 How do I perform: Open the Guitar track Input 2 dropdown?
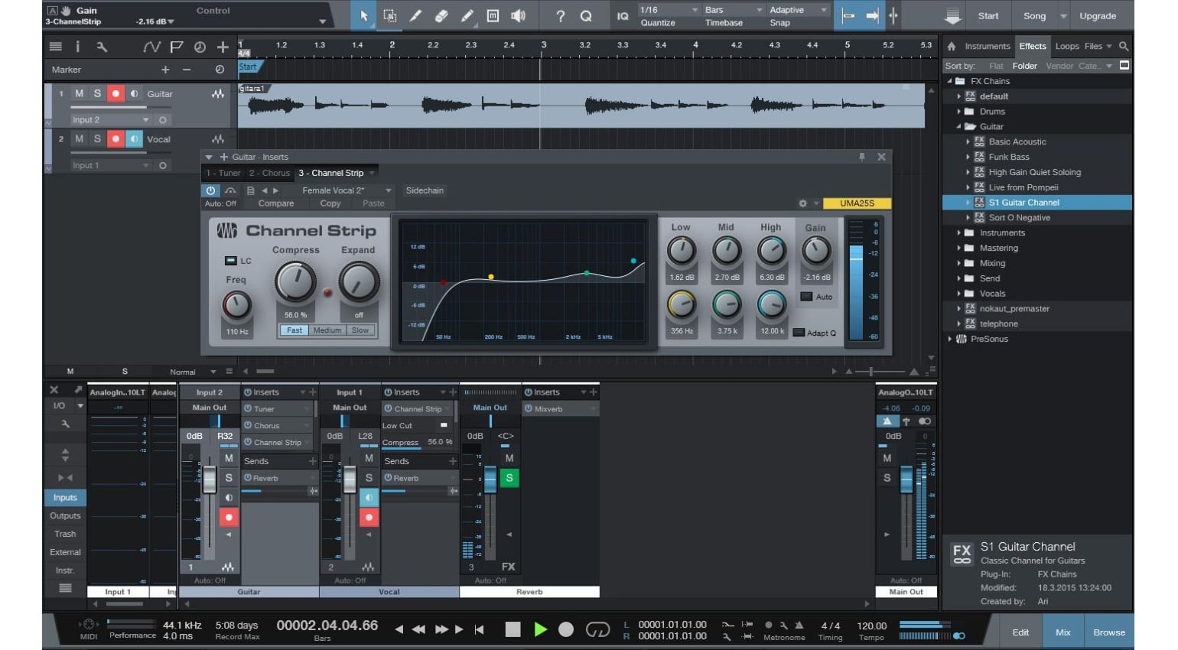(111, 120)
